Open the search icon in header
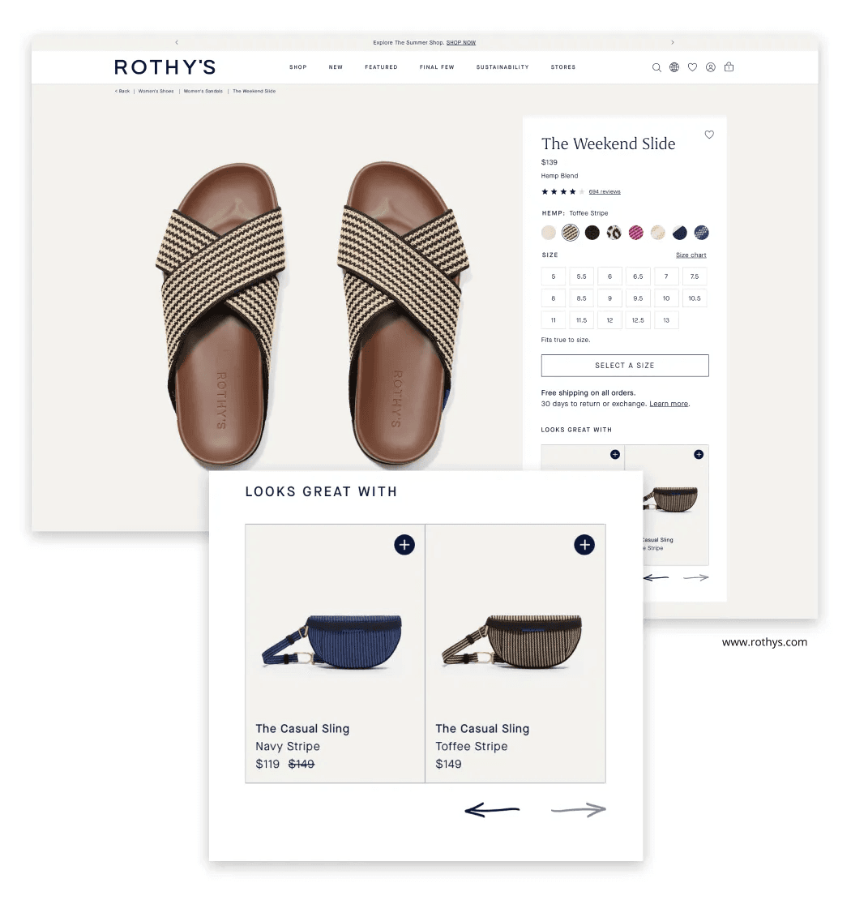 656,68
